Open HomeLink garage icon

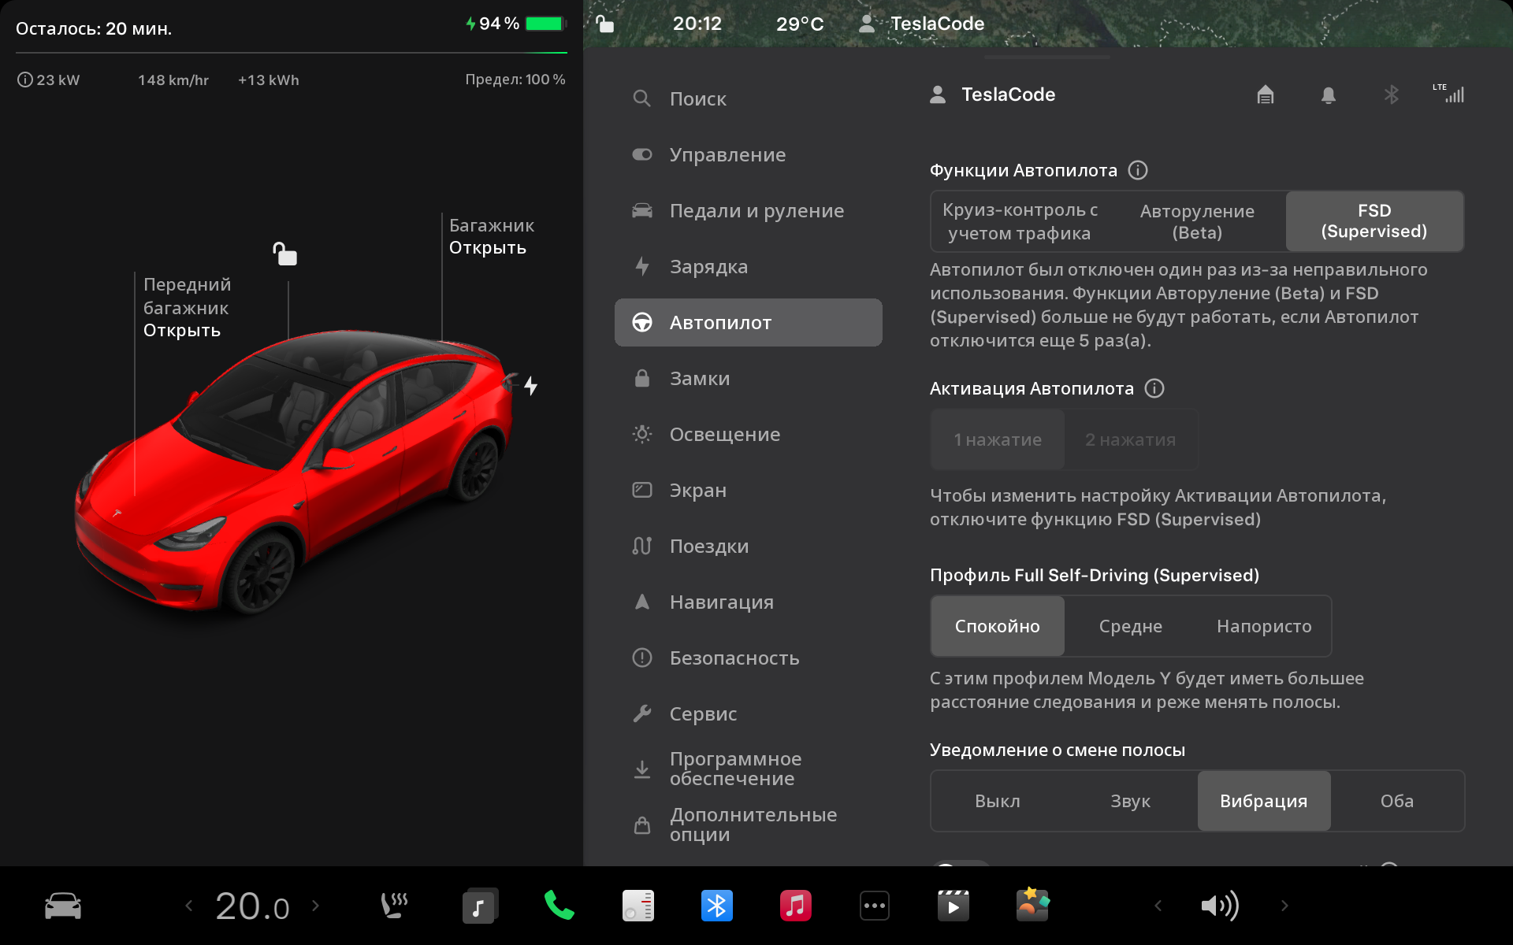pos(1266,94)
